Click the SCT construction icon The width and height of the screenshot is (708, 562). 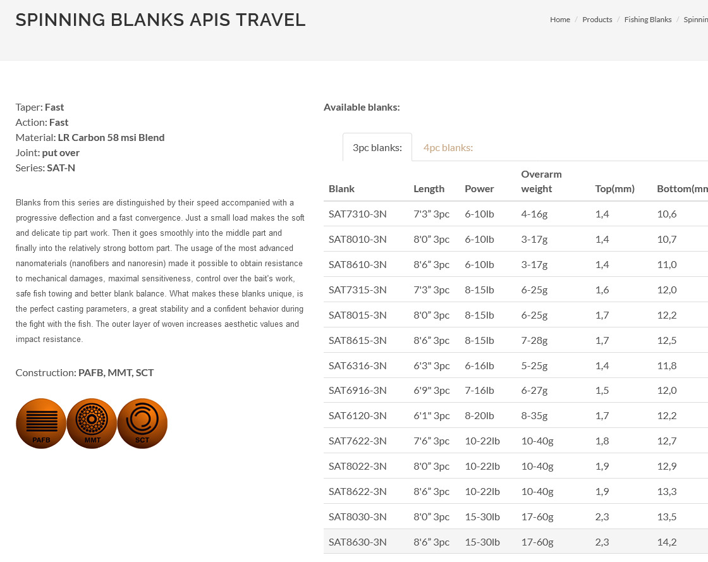[x=142, y=424]
